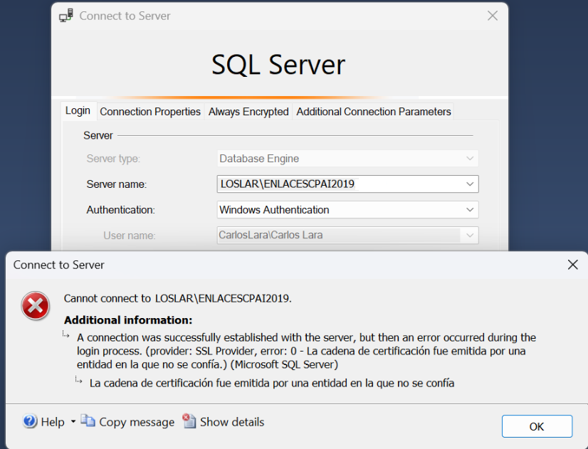
Task: Click the "SQL Server" banner heading
Action: pyautogui.click(x=278, y=65)
